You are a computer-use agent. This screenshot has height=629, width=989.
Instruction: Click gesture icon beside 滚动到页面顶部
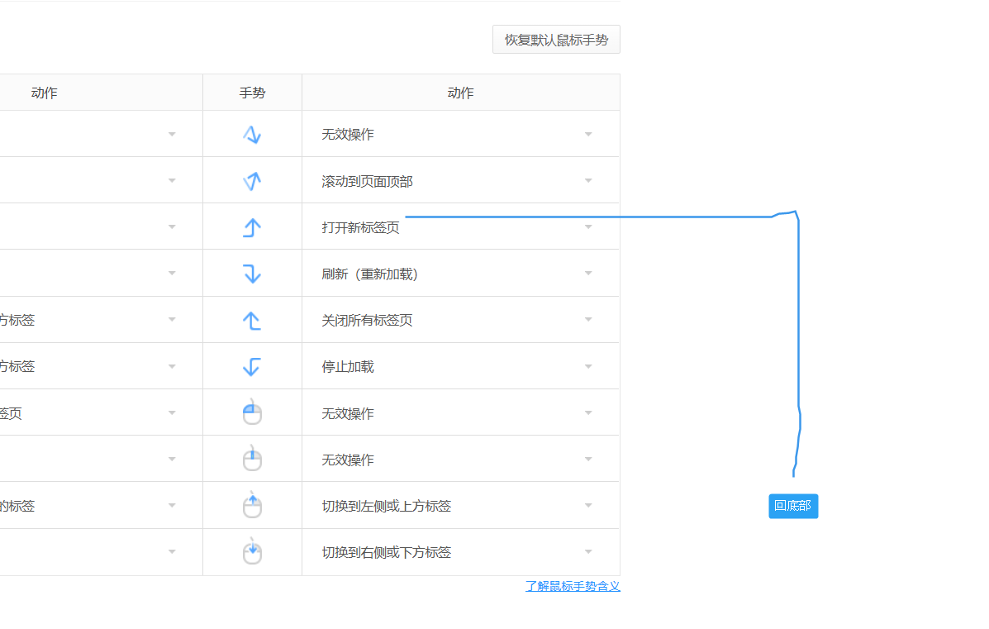[x=252, y=181]
